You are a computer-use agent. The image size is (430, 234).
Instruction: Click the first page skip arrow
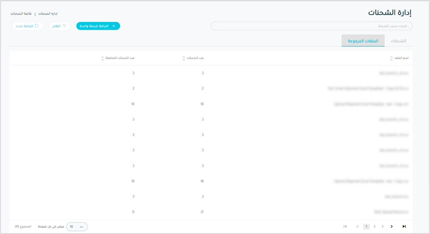coord(345,227)
